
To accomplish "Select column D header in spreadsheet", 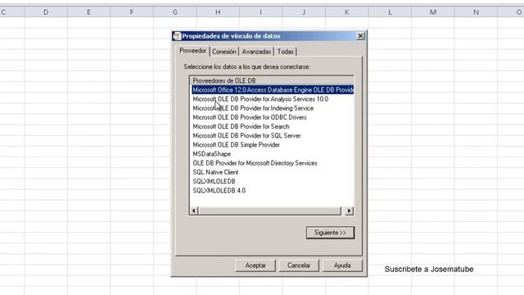I will [x=46, y=12].
